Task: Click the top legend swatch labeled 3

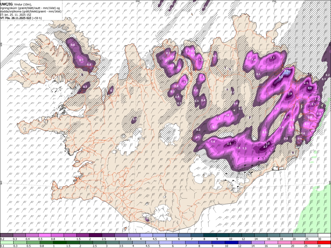Action: click(121, 235)
